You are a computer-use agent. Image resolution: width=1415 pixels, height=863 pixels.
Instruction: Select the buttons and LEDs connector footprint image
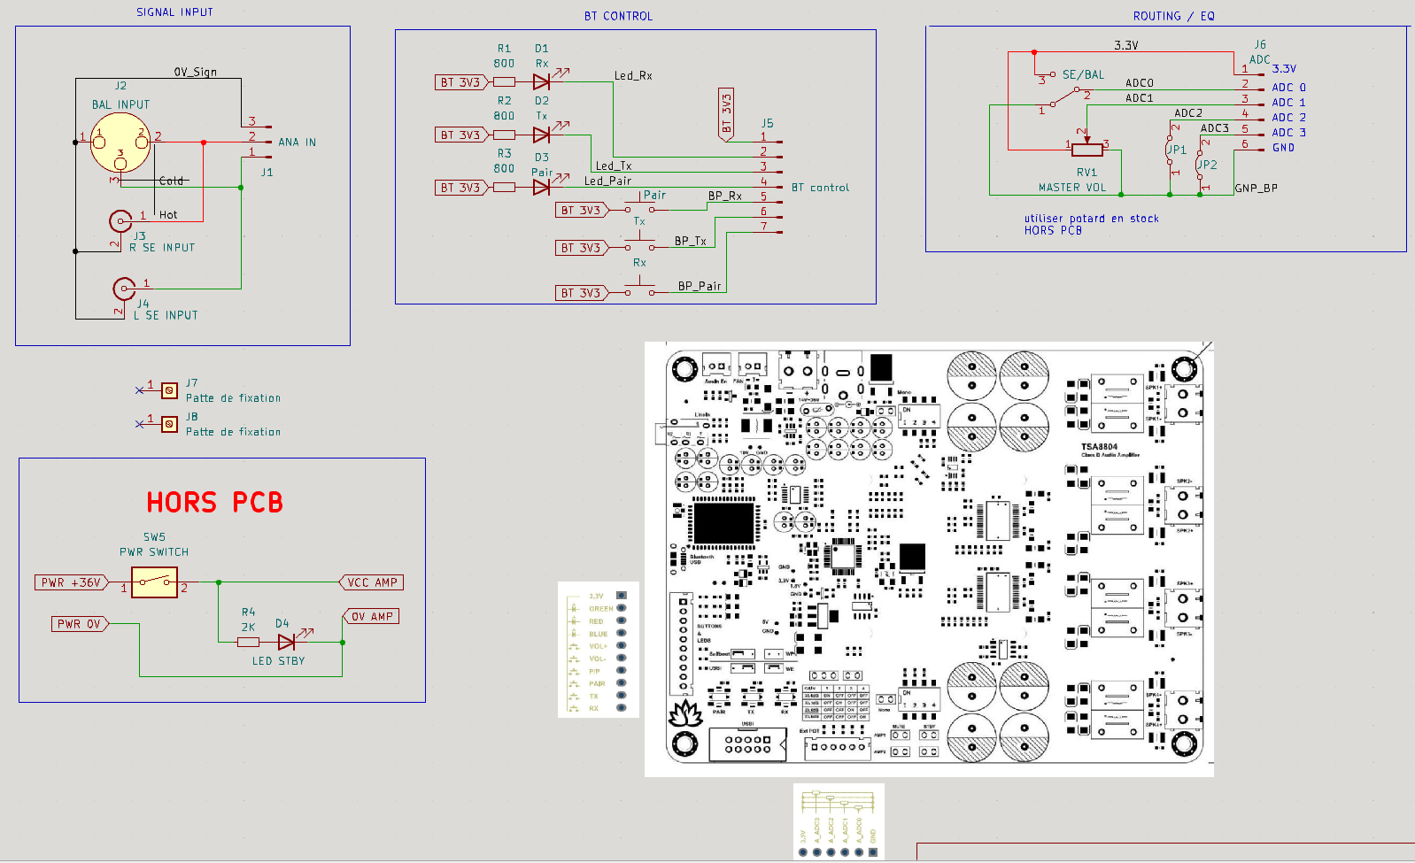pos(598,650)
